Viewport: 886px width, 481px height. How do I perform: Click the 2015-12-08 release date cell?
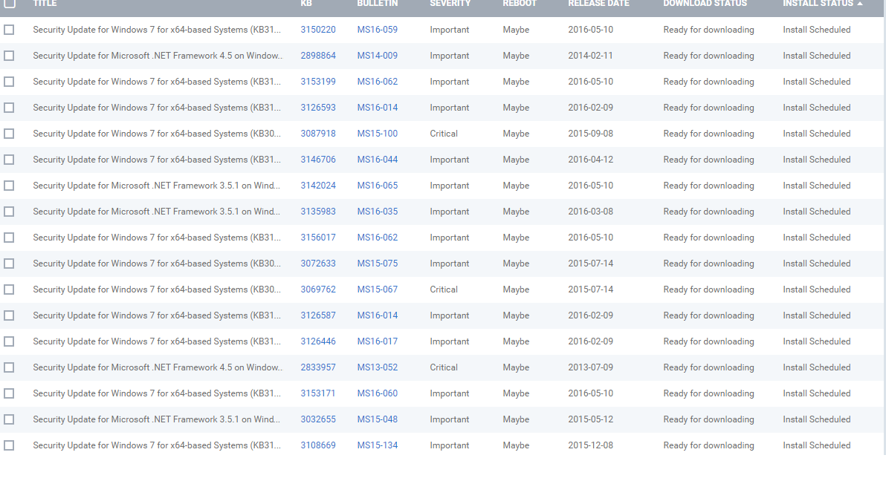[x=590, y=445]
